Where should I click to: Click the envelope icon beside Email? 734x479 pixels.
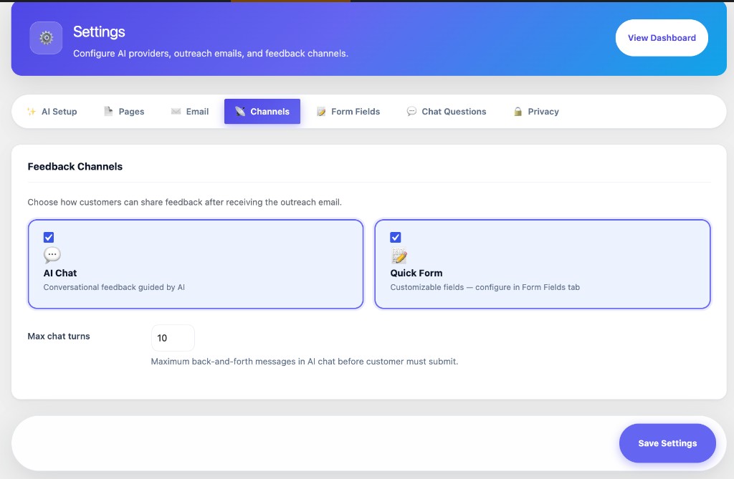tap(176, 111)
